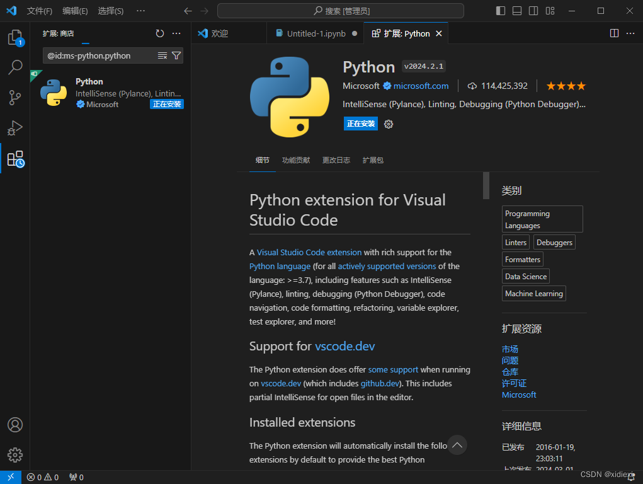Click the large Python logo
Image resolution: width=643 pixels, height=484 pixels.
click(290, 97)
